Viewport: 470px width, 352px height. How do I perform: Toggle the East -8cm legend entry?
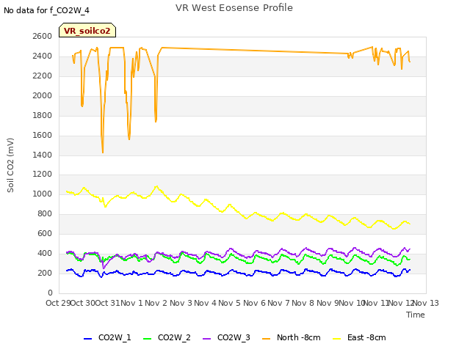(x=359, y=337)
